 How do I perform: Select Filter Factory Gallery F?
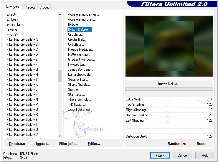pos(22,65)
